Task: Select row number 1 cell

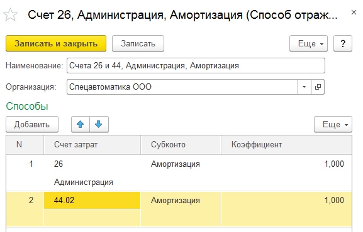Action: [x=25, y=164]
